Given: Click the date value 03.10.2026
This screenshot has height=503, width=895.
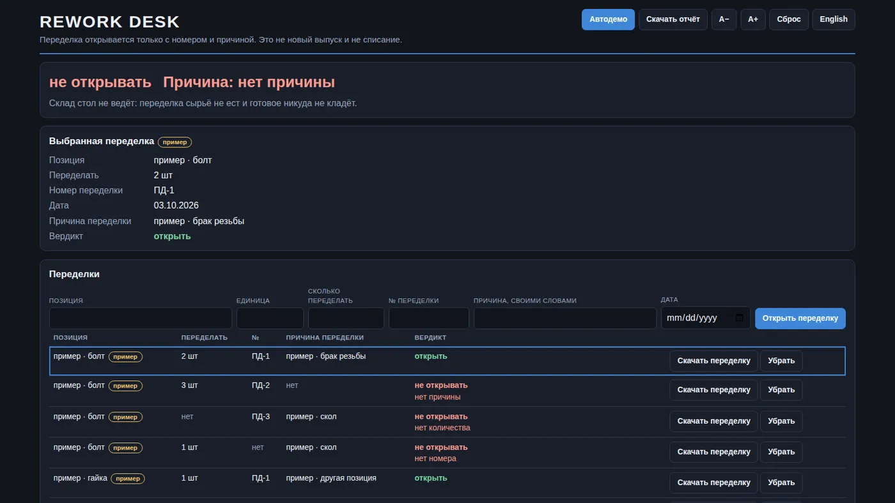Looking at the screenshot, I should coord(176,206).
